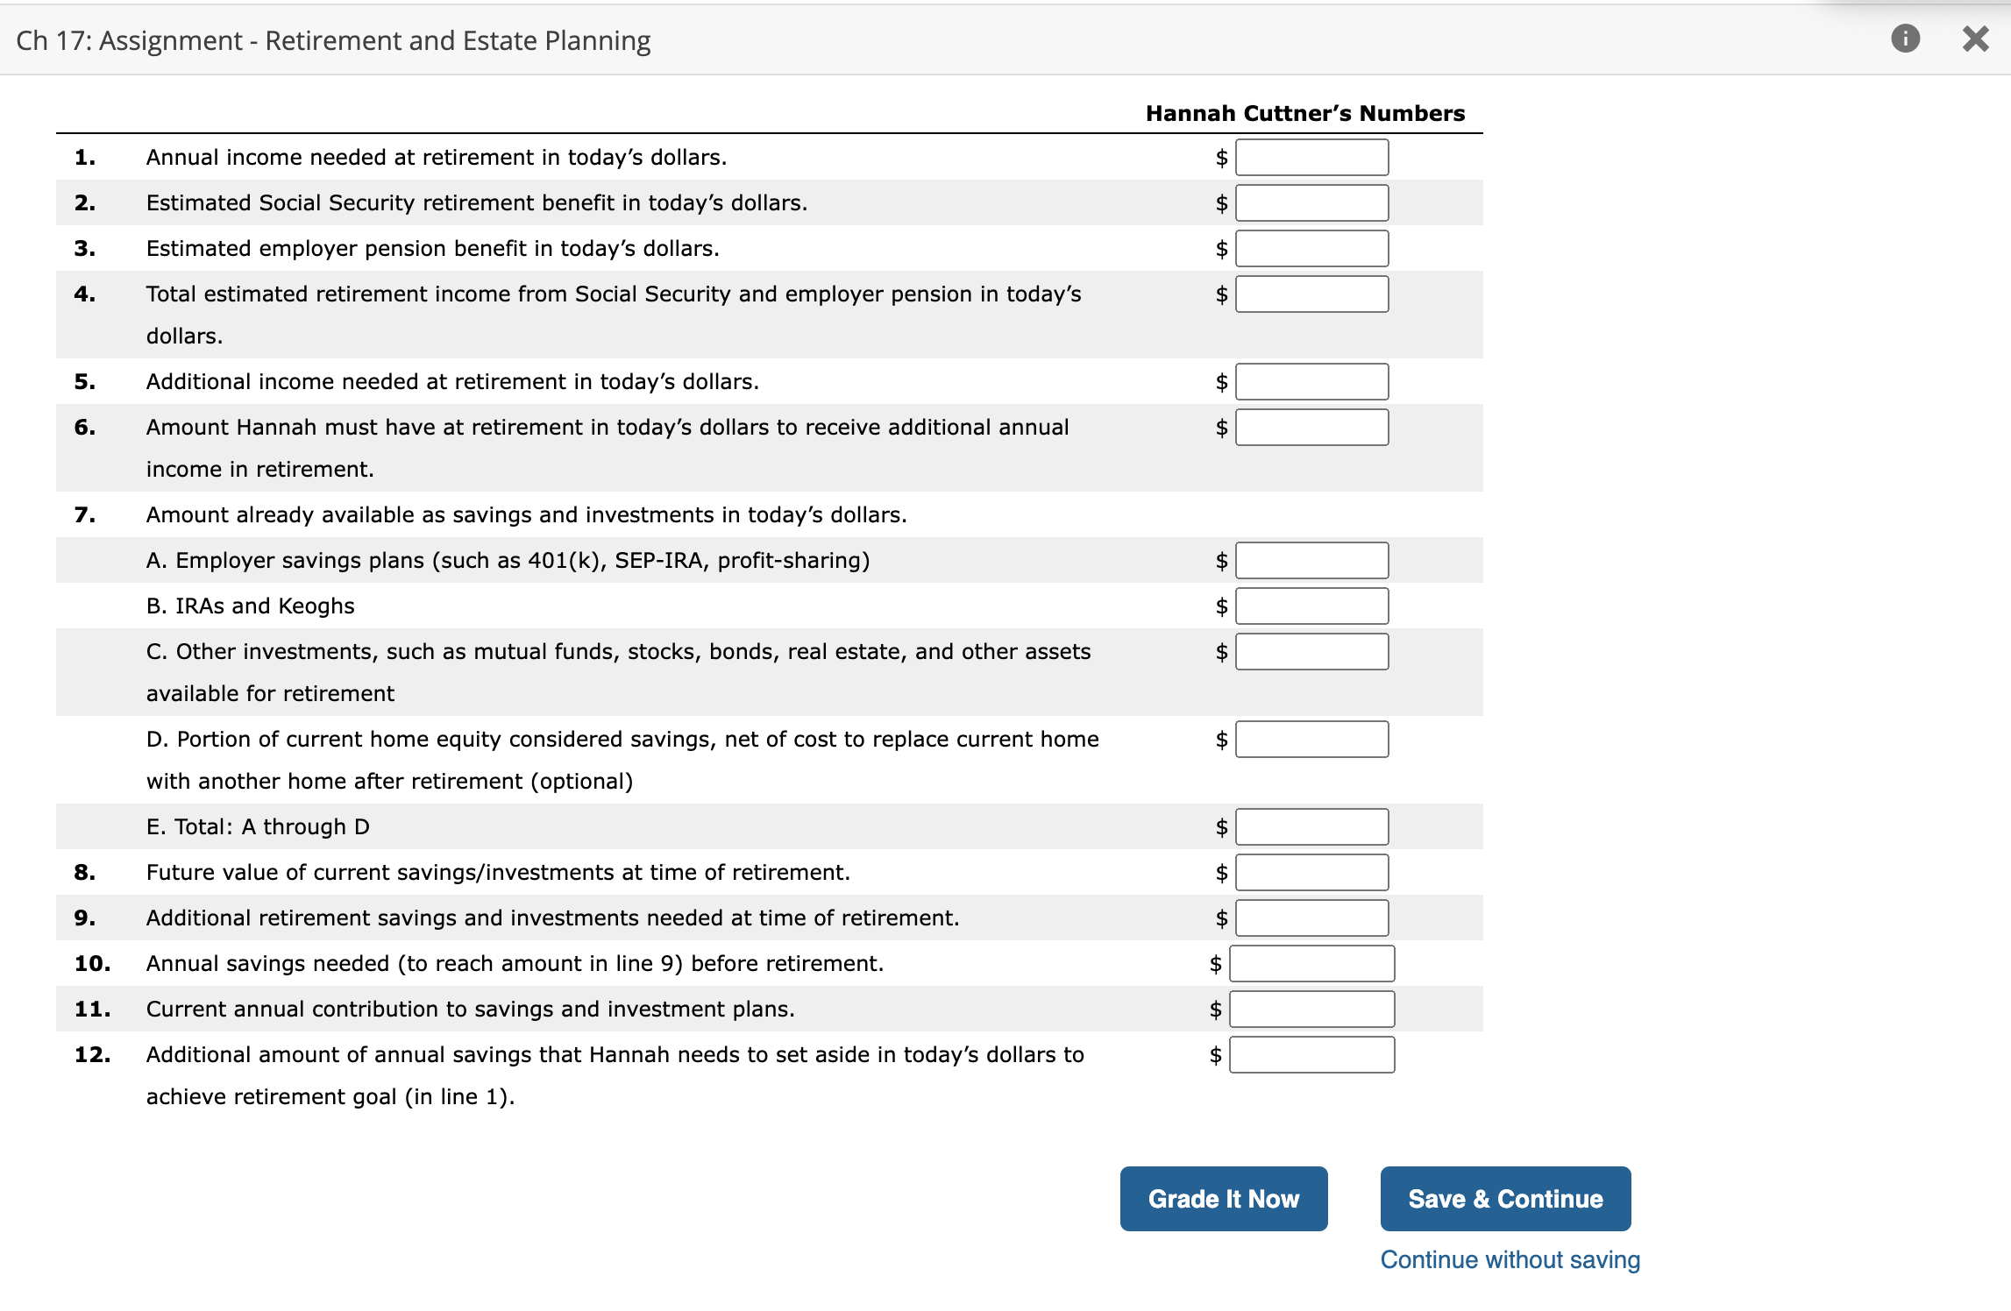Viewport: 2011px width, 1311px height.
Task: Select line 6 amount Hannah must have field
Action: click(x=1311, y=428)
